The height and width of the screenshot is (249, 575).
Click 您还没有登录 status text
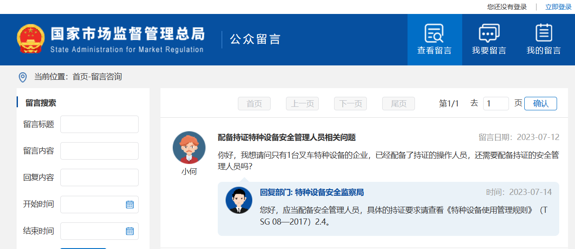point(507,7)
